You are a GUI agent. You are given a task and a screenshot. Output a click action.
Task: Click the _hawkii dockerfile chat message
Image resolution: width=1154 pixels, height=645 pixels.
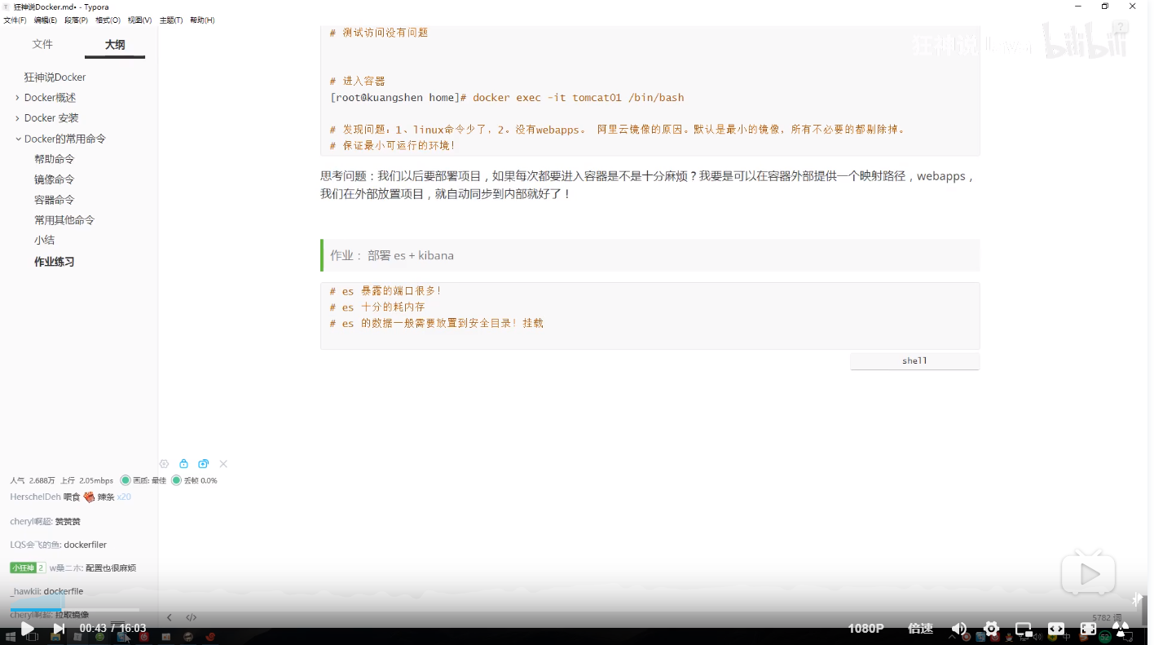[46, 591]
